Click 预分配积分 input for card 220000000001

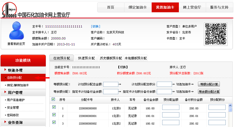[217, 115]
